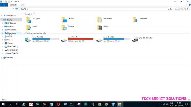The height and width of the screenshot is (107, 191).
Task: Open the File tab
Action: coord(4,5)
